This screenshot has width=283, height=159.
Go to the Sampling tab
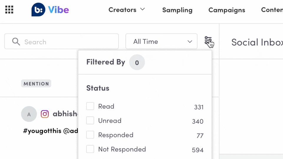[x=177, y=10]
